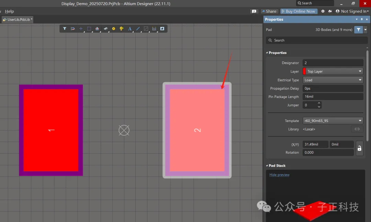
Task: Open the snapping magnet options
Action: tap(72, 29)
